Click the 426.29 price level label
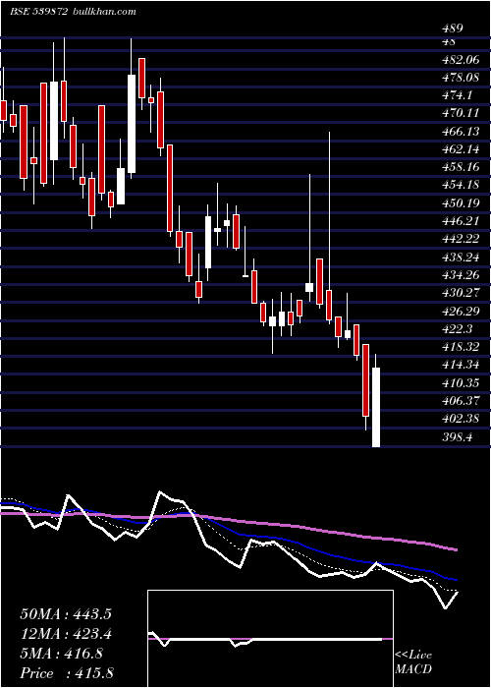491x688 pixels. 461,311
